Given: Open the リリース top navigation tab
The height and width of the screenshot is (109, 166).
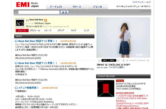Looking at the screenshot, I should click(77, 7).
